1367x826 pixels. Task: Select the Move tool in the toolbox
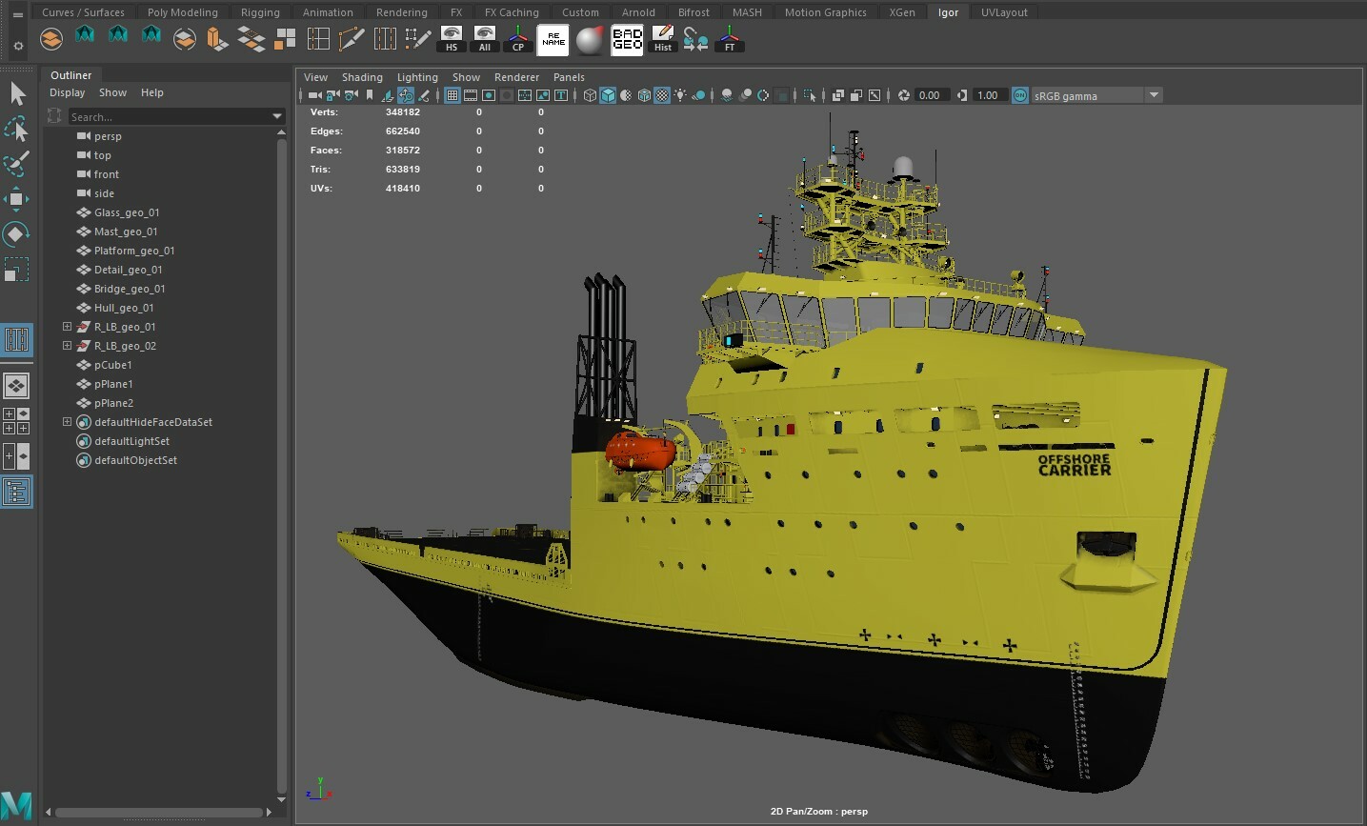point(16,199)
